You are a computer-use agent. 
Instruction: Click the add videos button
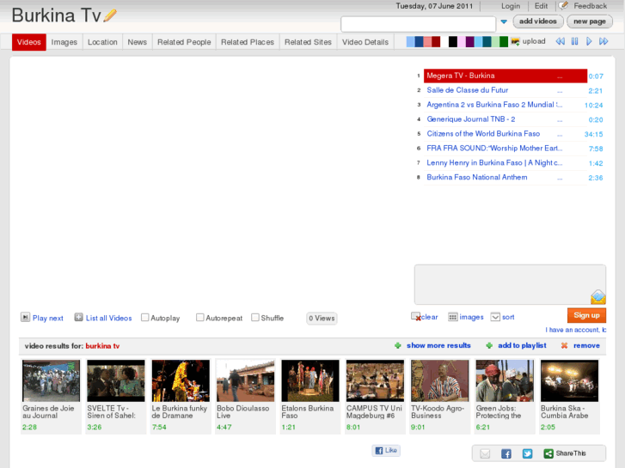pos(537,21)
